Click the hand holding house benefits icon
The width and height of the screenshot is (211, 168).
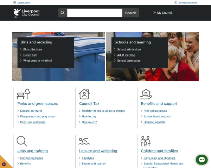point(146,94)
